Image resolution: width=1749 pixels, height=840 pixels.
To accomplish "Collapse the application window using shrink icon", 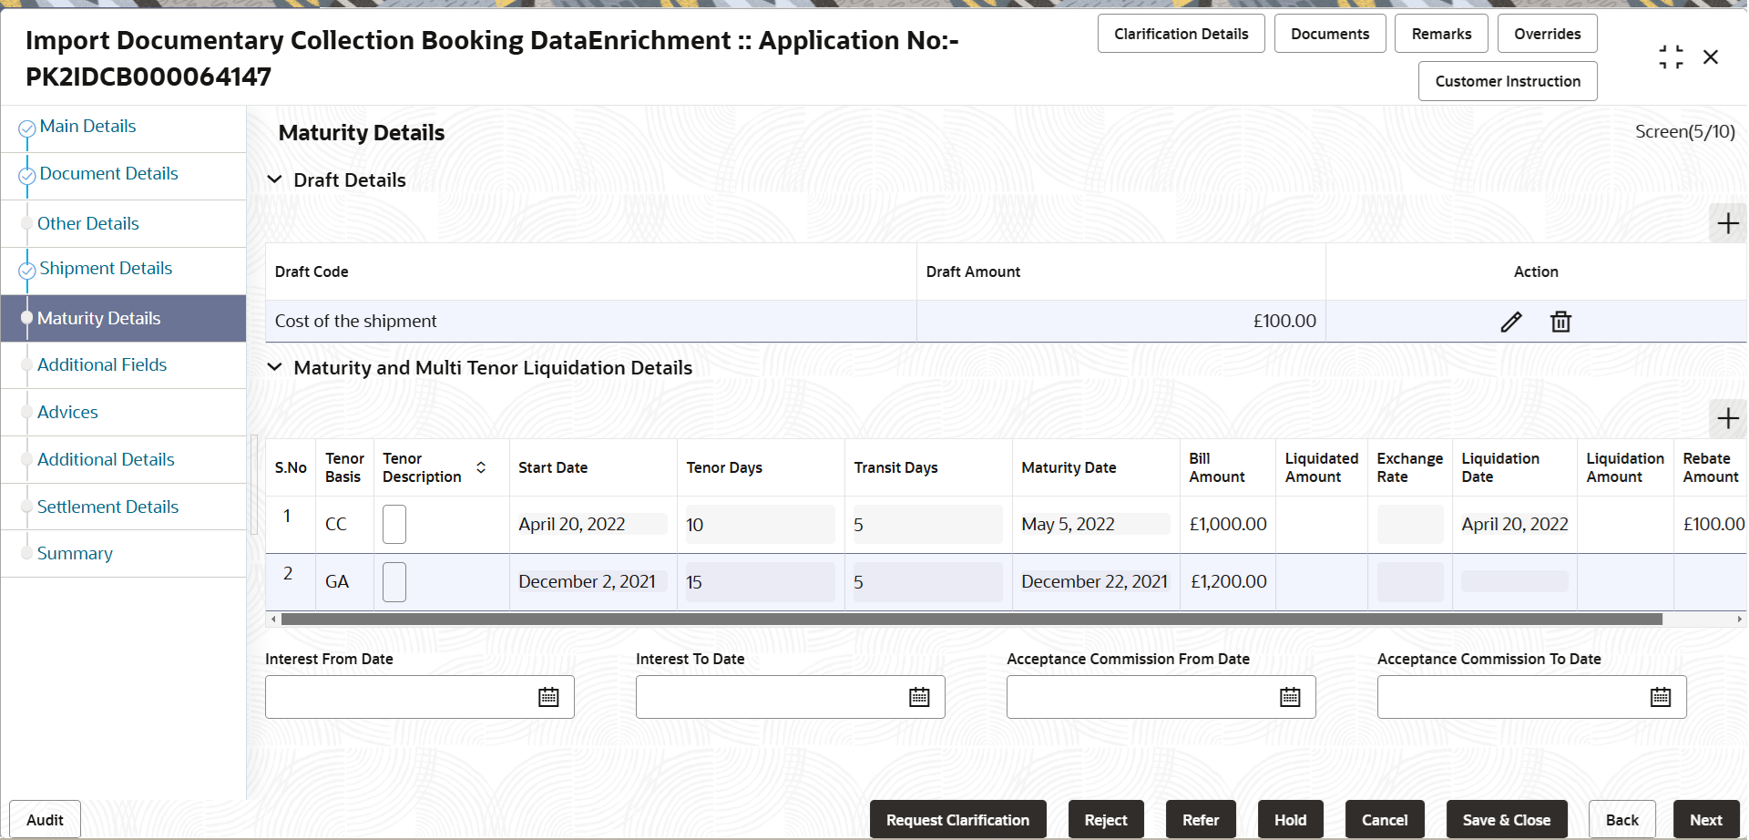I will click(1671, 57).
